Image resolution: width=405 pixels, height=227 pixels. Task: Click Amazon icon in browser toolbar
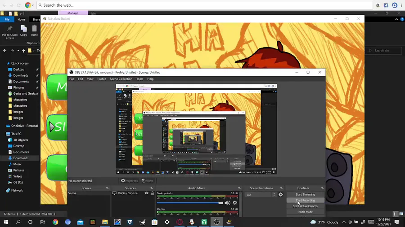[378, 5]
